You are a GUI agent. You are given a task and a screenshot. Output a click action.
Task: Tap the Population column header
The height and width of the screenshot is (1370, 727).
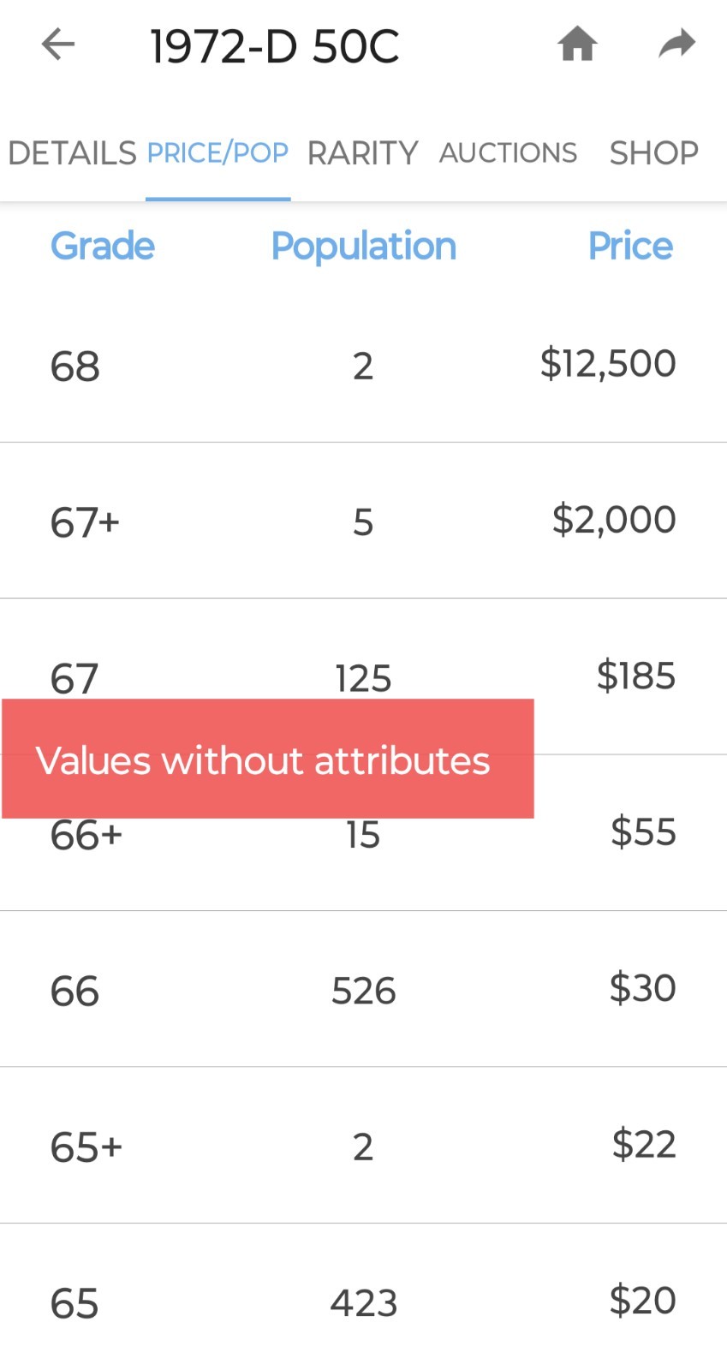[x=363, y=247]
